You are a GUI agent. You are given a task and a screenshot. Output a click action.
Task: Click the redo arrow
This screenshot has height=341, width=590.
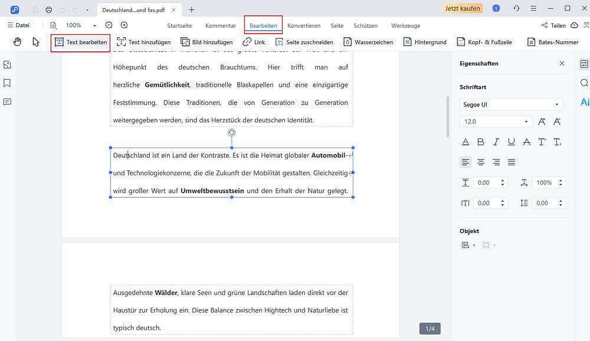pyautogui.click(x=76, y=10)
